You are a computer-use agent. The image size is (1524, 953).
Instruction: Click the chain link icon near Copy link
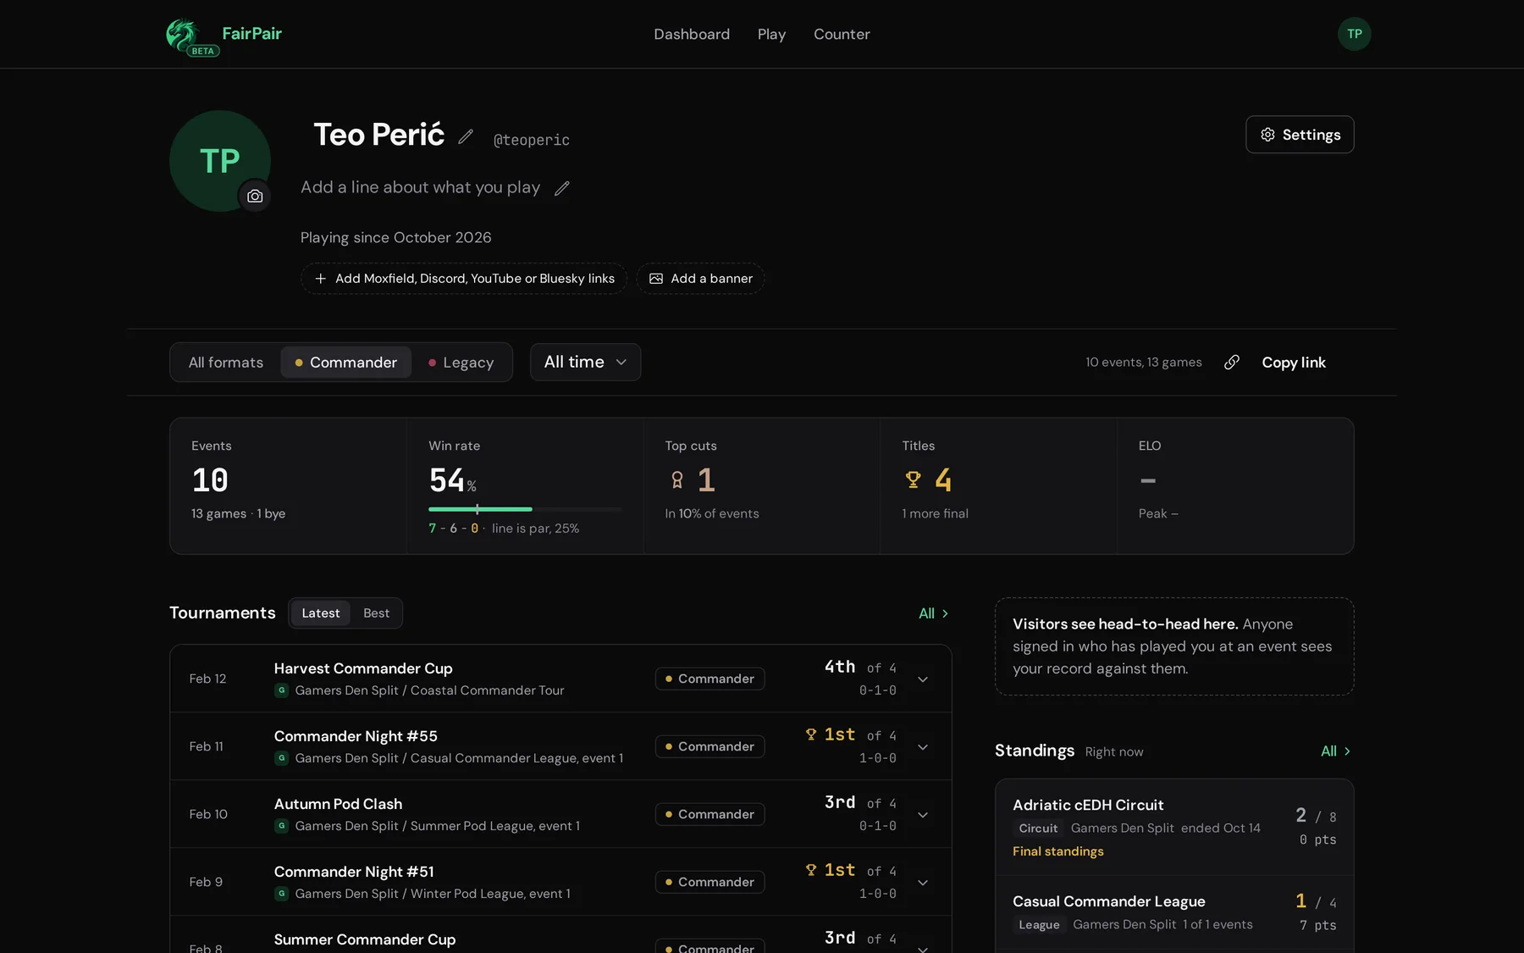click(x=1231, y=362)
